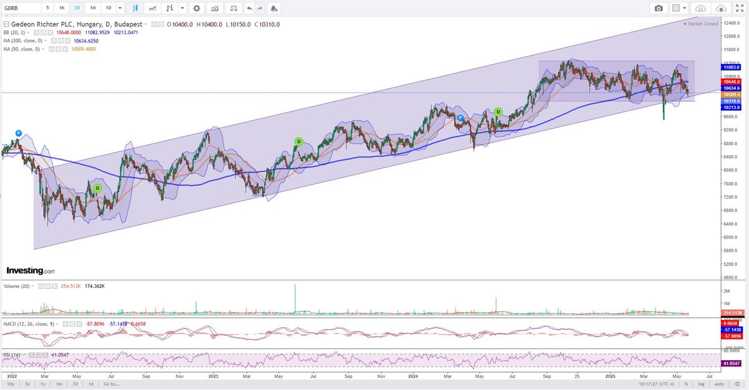Redo the last chart action
749x390 pixels.
click(x=260, y=8)
